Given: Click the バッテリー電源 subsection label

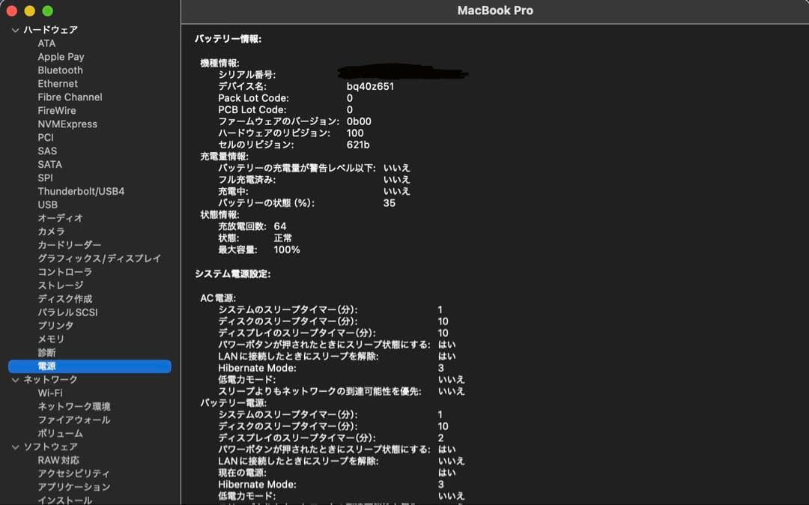Looking at the screenshot, I should (x=233, y=403).
